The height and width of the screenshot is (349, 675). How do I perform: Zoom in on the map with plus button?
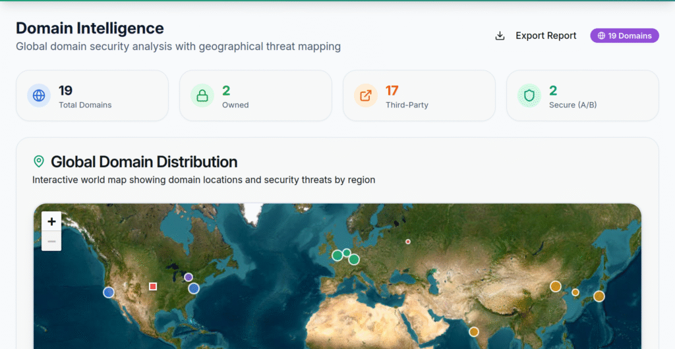(51, 221)
